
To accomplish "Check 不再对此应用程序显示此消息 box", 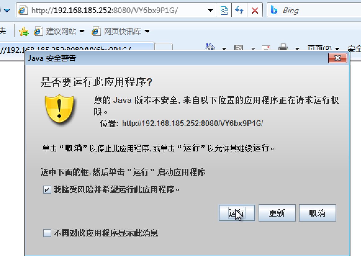I will coord(47,233).
